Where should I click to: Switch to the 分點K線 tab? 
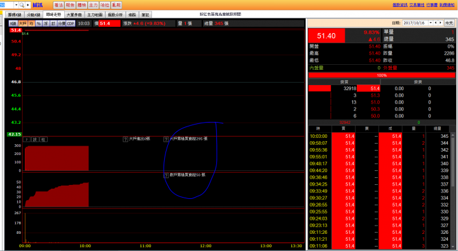click(x=34, y=15)
